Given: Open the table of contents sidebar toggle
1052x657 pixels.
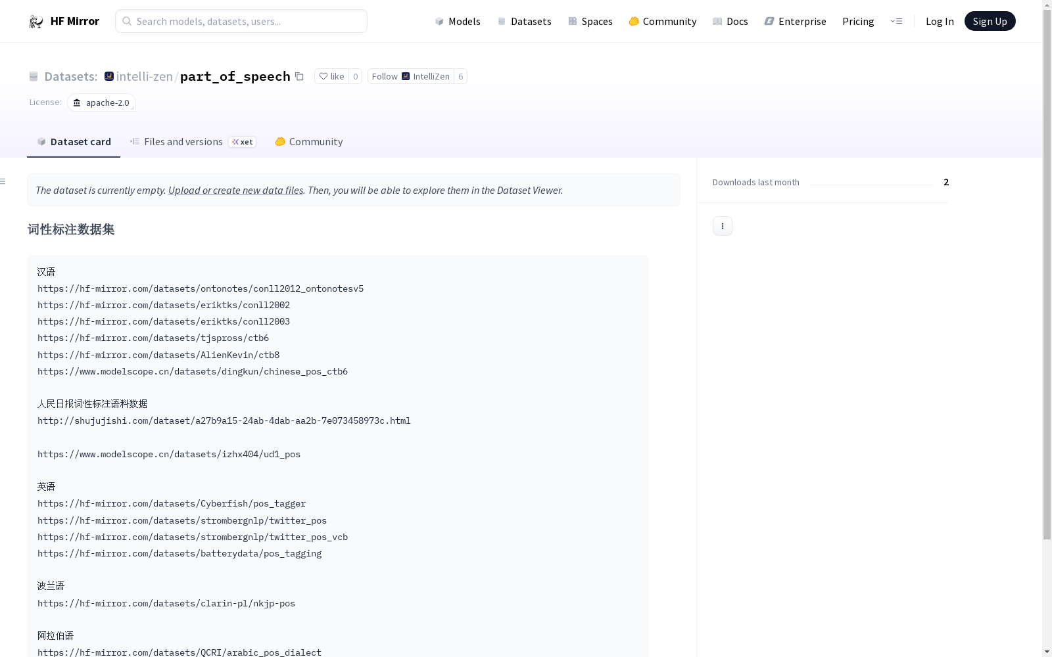Looking at the screenshot, I should point(3,181).
